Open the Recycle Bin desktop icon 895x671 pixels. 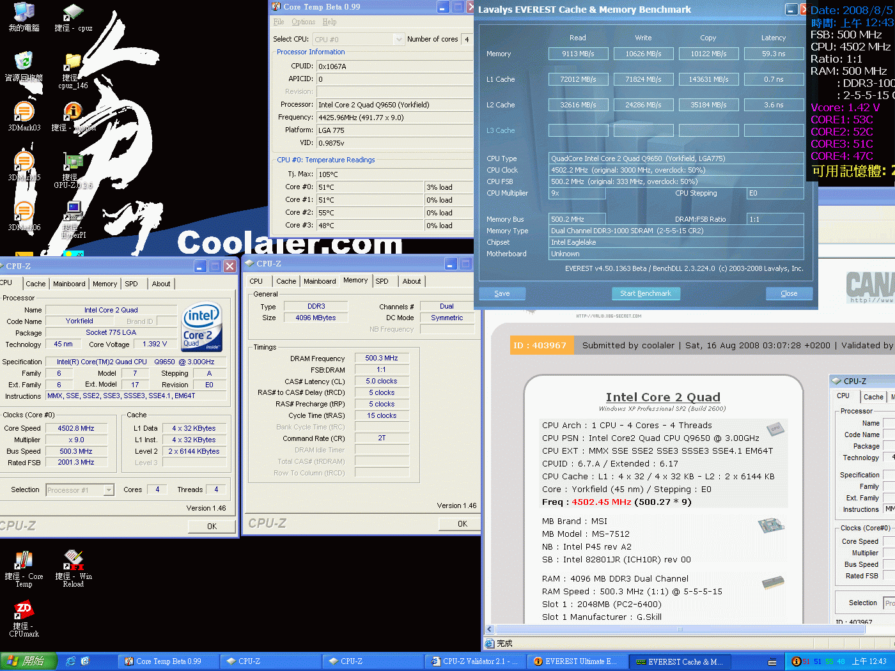point(24,63)
